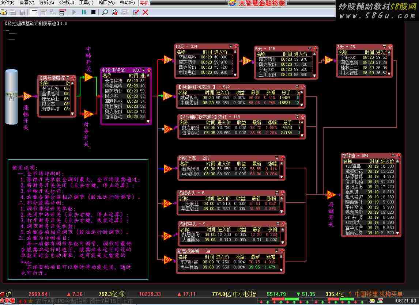Click red up-arrow icon on 前高点跌幅 pool
Image resolution: width=419 pixels, height=305 pixels.
coord(282,251)
